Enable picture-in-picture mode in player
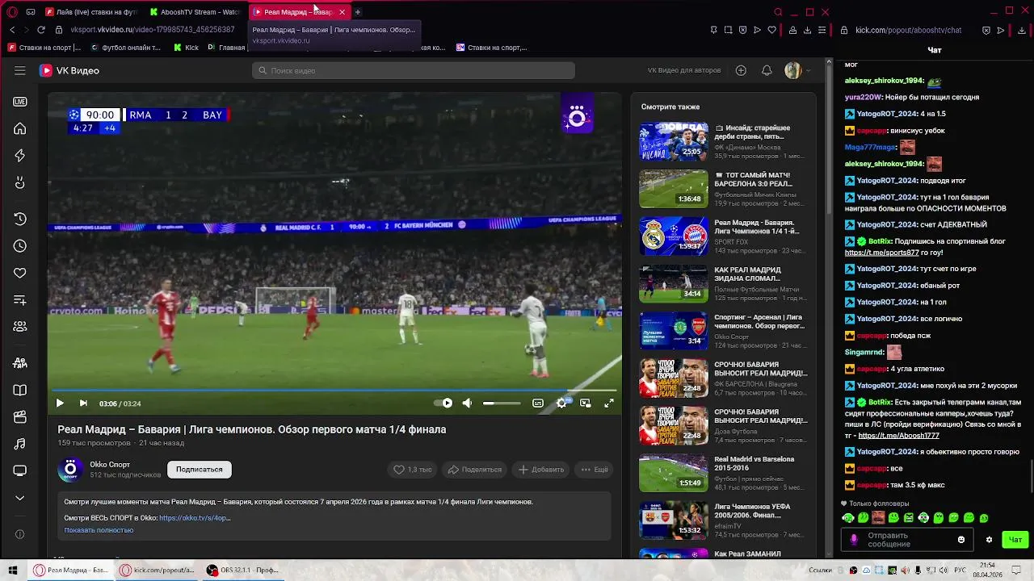The width and height of the screenshot is (1034, 581). (x=586, y=403)
